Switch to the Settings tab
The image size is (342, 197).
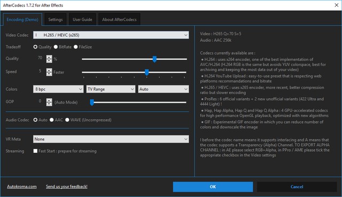click(x=56, y=19)
